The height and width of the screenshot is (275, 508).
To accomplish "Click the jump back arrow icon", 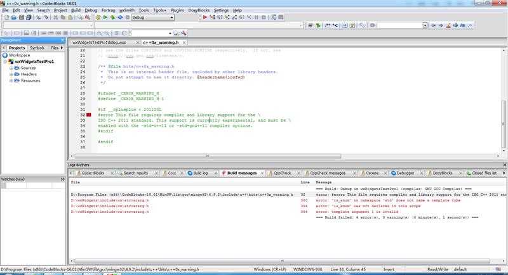I will (x=434, y=25).
